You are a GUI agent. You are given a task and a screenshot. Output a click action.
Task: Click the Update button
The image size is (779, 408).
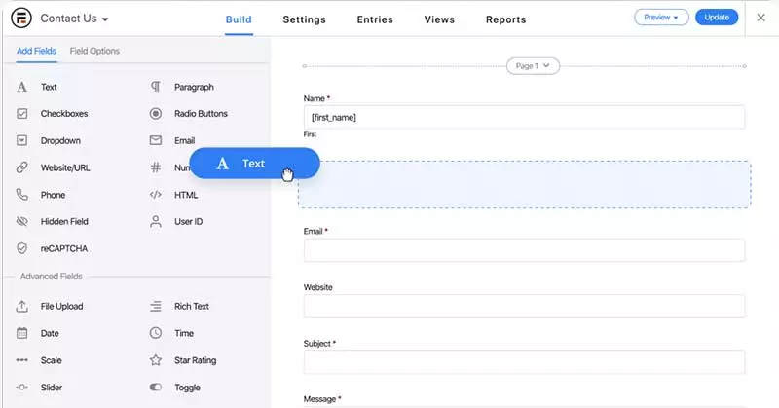pos(717,17)
